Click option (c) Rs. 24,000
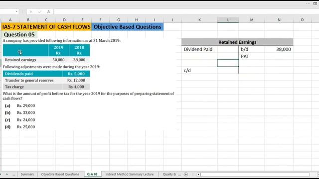Image resolution: width=319 pixels, height=179 pixels. tap(20, 120)
